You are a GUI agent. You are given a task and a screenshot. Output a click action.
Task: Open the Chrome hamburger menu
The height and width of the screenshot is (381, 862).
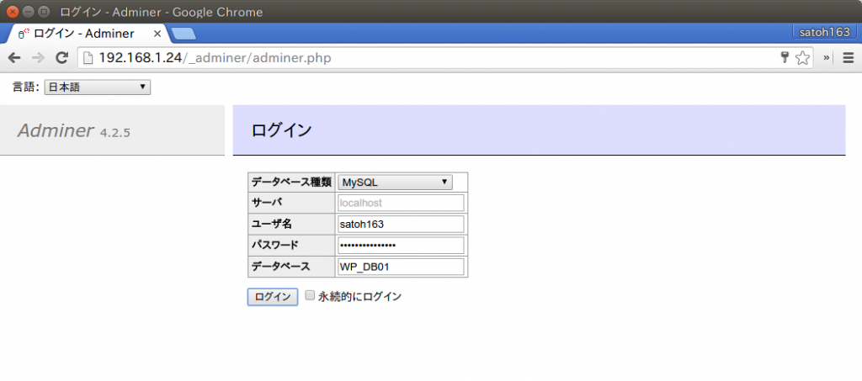pyautogui.click(x=849, y=58)
